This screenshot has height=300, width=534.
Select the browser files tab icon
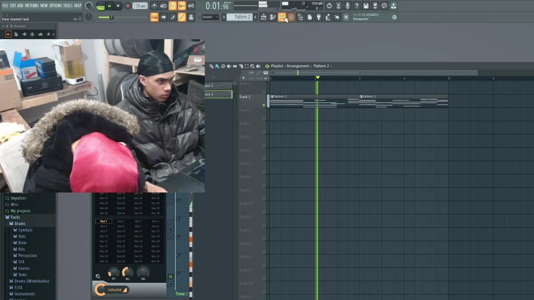point(16,34)
